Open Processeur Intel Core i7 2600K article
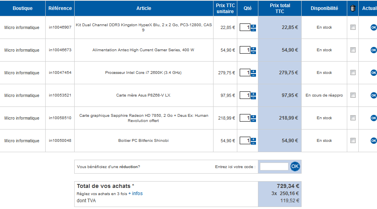This screenshot has width=377, height=209. tap(143, 73)
